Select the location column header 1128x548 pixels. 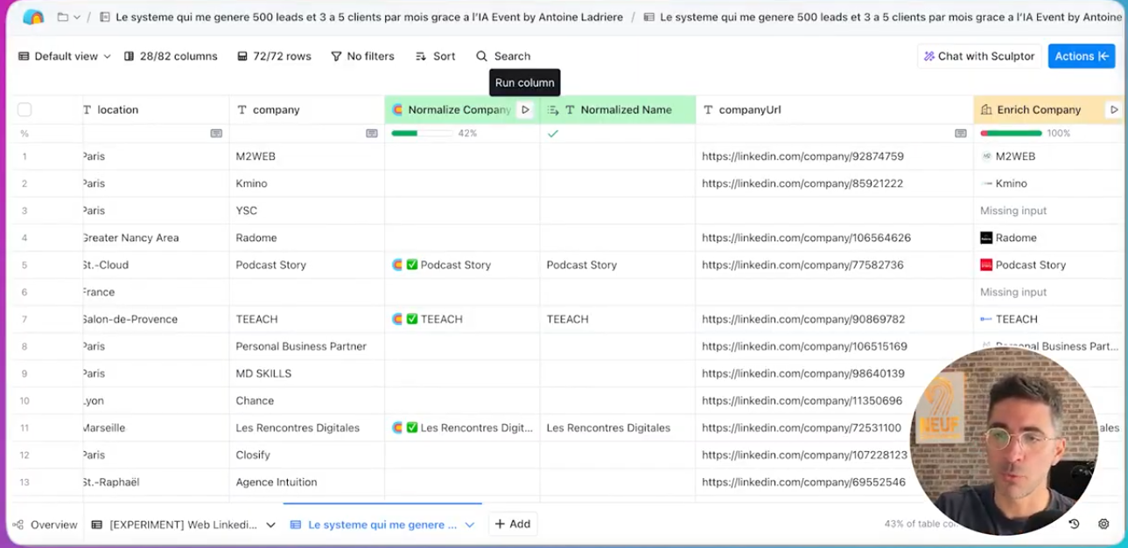(x=156, y=109)
